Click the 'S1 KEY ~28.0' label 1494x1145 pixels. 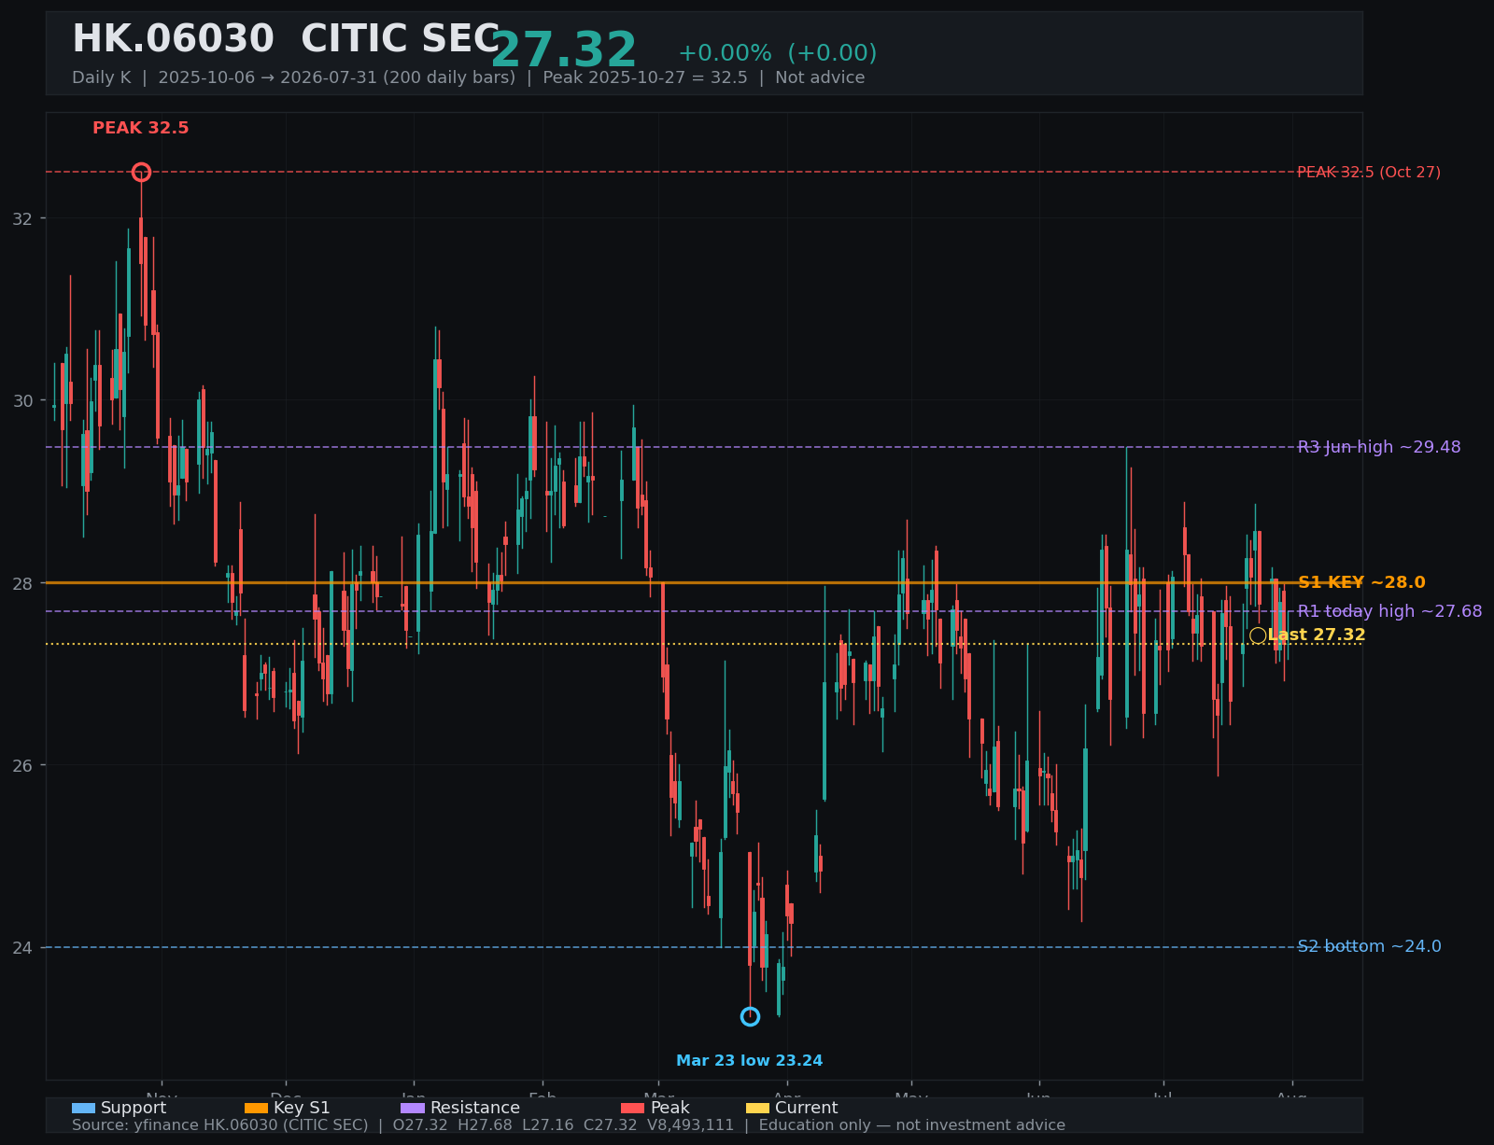[1361, 582]
